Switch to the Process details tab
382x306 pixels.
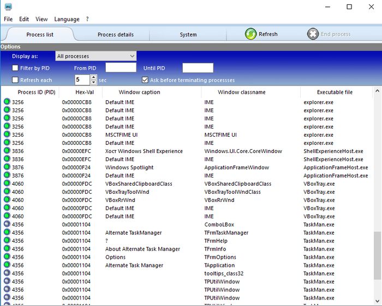115,34
